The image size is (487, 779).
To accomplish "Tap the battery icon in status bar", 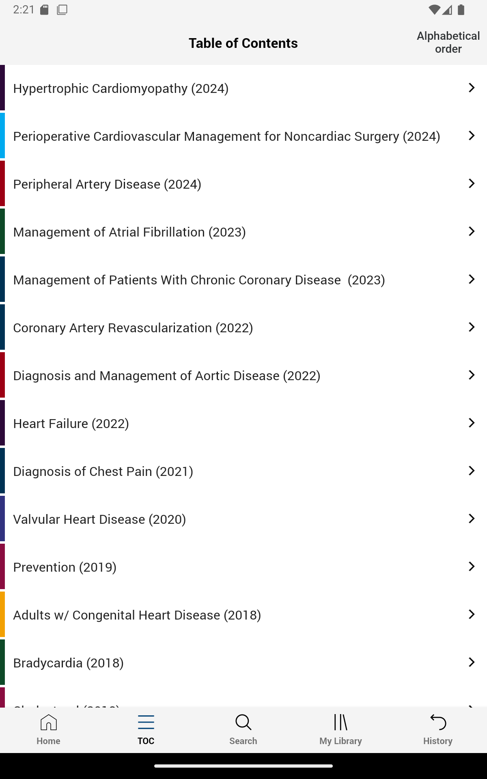I will click(461, 10).
